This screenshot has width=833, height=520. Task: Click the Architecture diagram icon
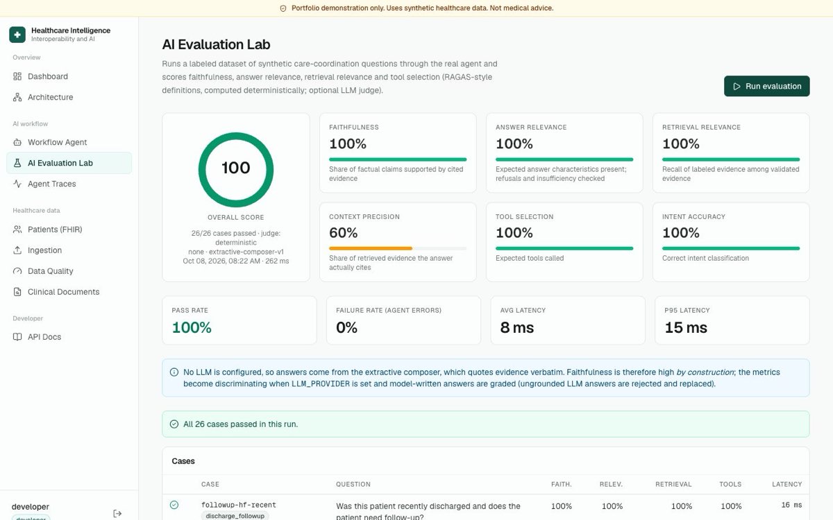click(x=17, y=97)
